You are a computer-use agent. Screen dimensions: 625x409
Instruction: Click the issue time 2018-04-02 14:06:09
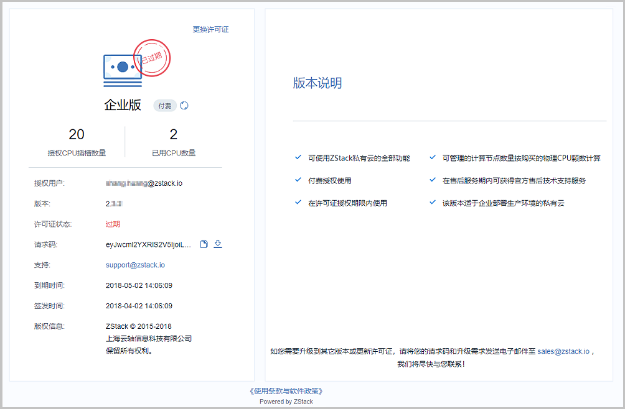[x=139, y=306]
